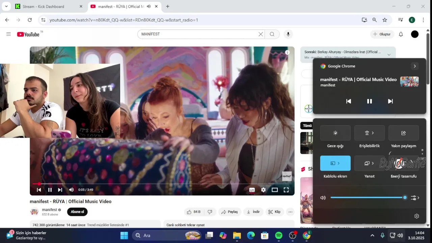Open Chrome three-dot menu
Image resolution: width=432 pixels, height=243 pixels.
click(423, 20)
